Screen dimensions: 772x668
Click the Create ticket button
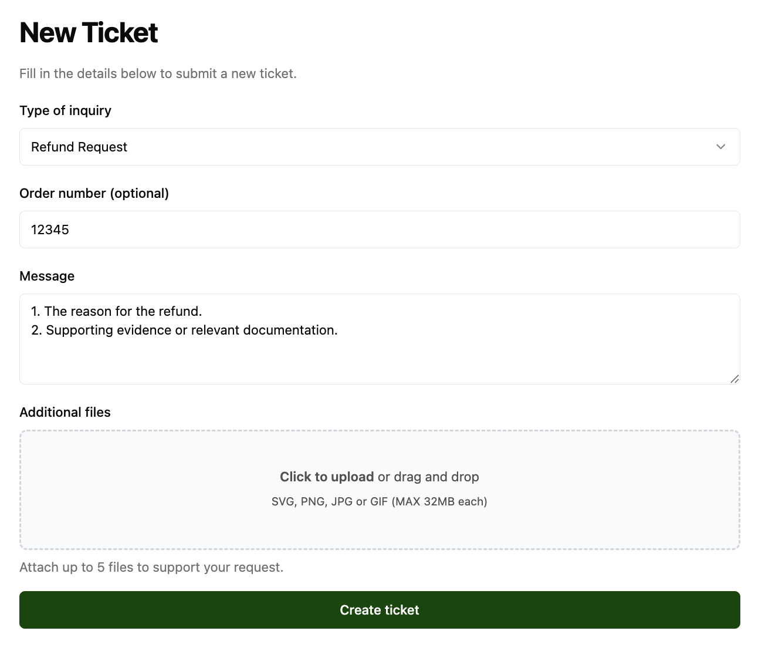click(380, 610)
